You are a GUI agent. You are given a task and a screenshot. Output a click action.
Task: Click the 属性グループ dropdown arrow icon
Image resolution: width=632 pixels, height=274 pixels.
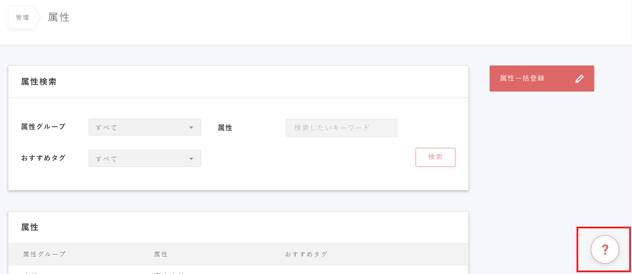(191, 127)
